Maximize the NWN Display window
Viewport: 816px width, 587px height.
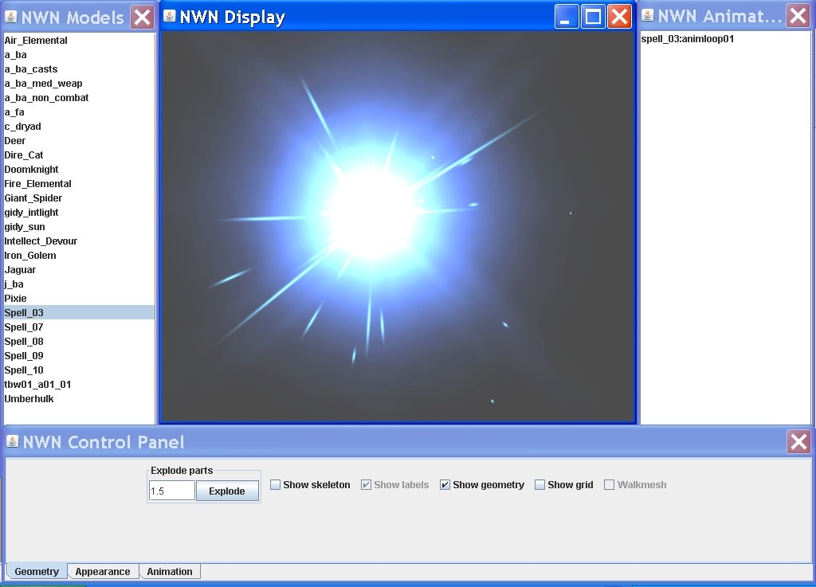(x=593, y=17)
